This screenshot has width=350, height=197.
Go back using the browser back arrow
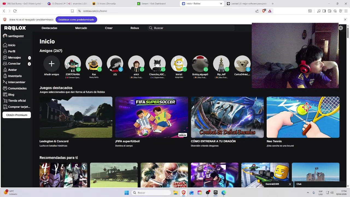(4, 11)
